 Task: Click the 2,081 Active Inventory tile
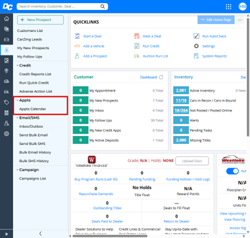[181, 90]
